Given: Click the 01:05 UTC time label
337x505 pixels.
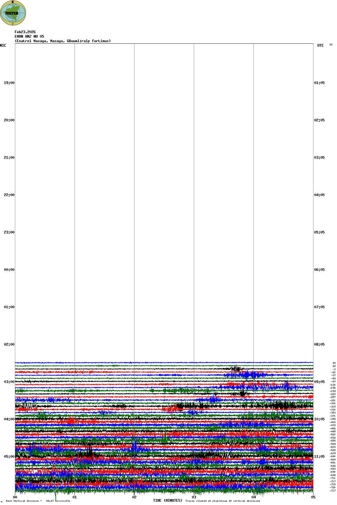Looking at the screenshot, I should pos(319,83).
